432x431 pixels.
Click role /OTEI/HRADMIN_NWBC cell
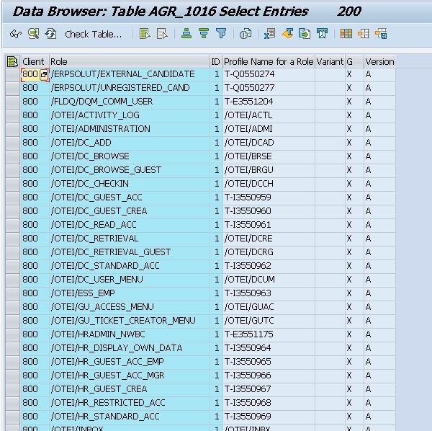click(129, 334)
